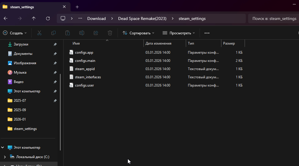The width and height of the screenshot is (299, 166).
Task: Open the Создать dropdown menu
Action: pos(15,33)
